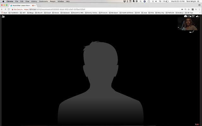
Task: Open the Hardware bookmarks folder
Action: click(x=114, y=13)
